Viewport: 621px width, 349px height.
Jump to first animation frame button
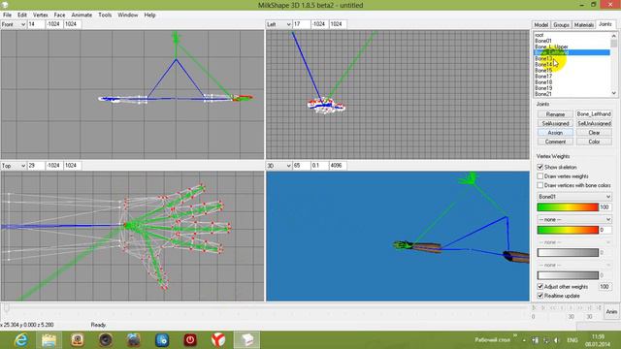pos(535,307)
